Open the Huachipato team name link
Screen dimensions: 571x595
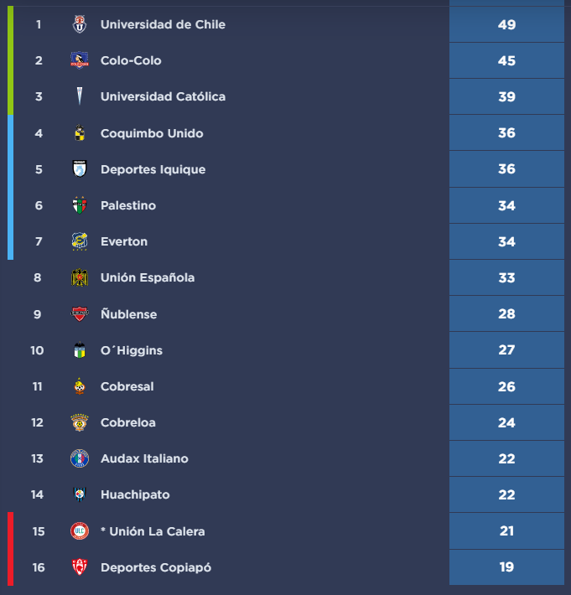click(135, 494)
